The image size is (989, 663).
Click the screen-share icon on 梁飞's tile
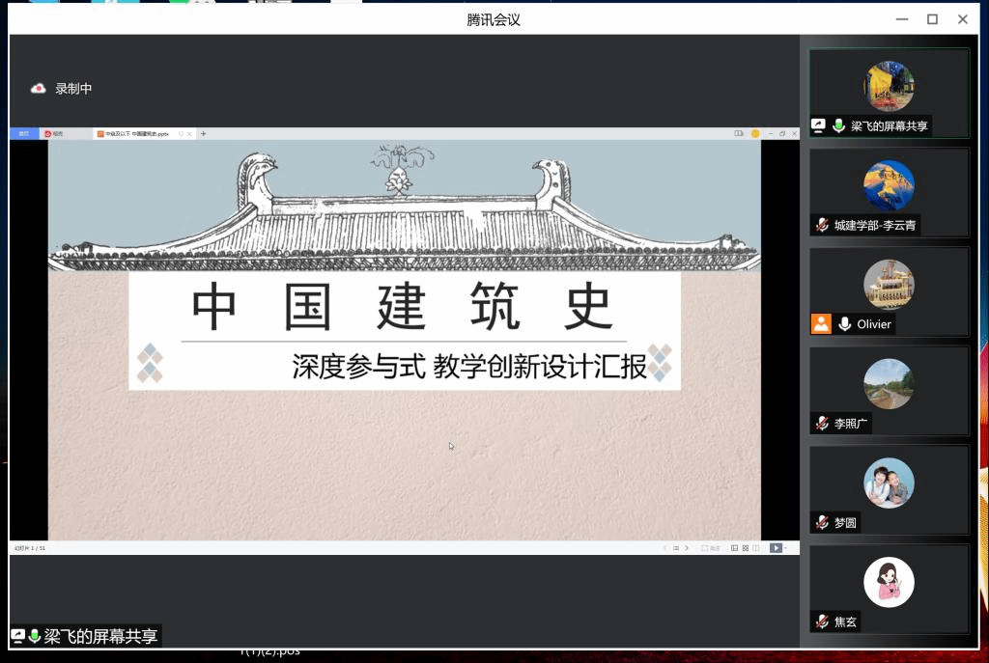(819, 126)
